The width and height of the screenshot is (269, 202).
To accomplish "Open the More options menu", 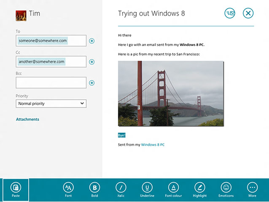I will [x=252, y=188].
